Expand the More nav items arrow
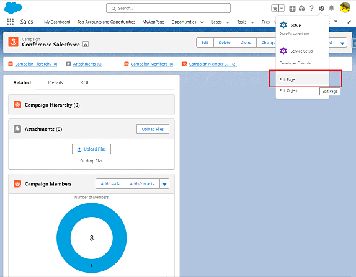 pos(336,22)
